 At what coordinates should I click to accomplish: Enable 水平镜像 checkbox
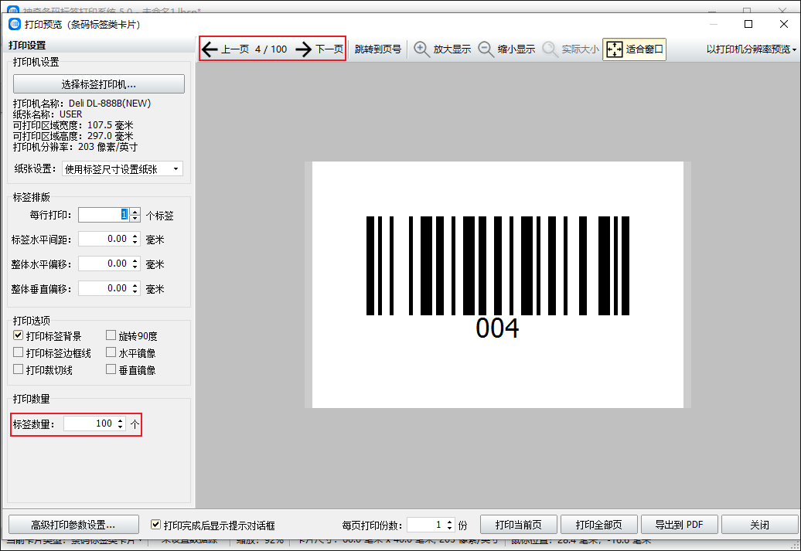click(x=111, y=352)
